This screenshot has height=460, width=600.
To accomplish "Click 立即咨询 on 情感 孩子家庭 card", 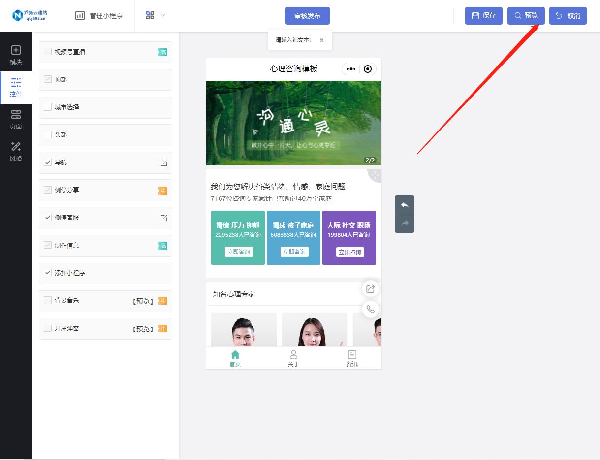I will pyautogui.click(x=294, y=252).
